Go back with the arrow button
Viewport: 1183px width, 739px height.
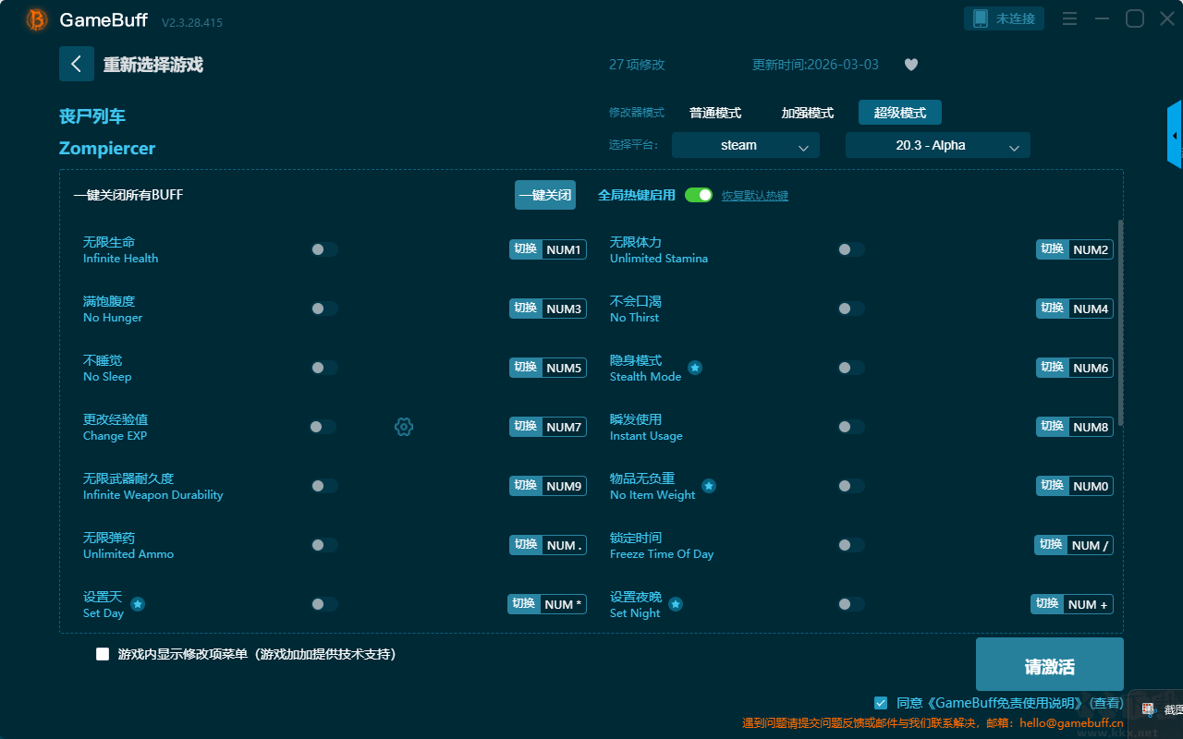77,64
